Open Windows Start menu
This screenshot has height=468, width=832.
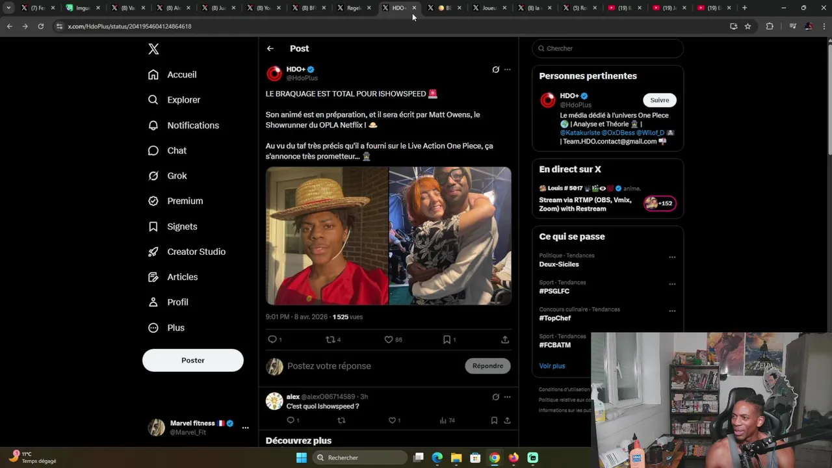click(x=302, y=458)
